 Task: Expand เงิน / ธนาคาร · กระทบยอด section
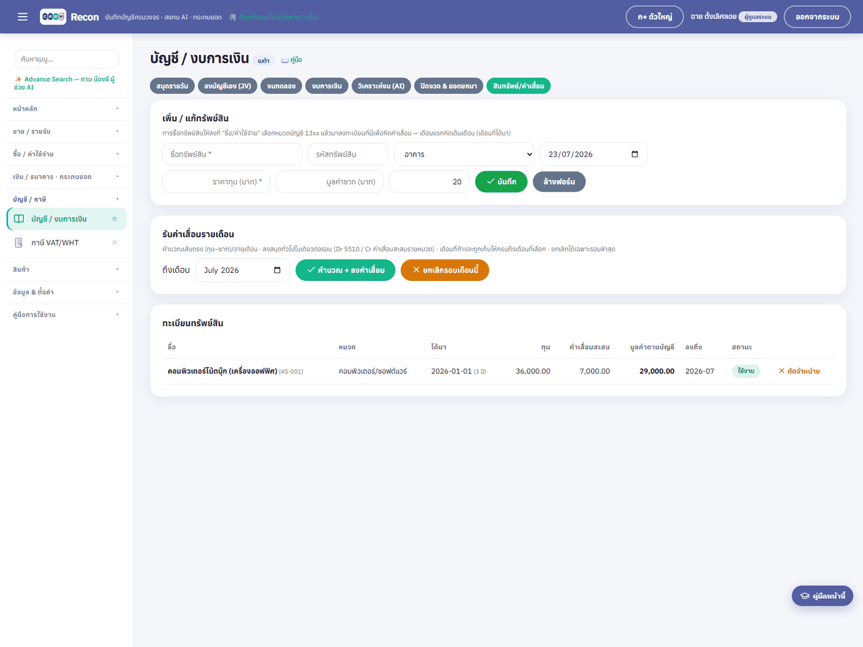(66, 177)
